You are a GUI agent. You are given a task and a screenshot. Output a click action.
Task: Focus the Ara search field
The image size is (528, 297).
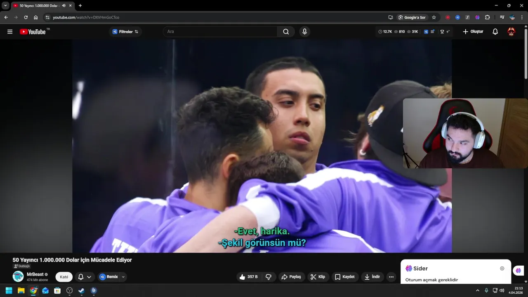[x=221, y=31]
